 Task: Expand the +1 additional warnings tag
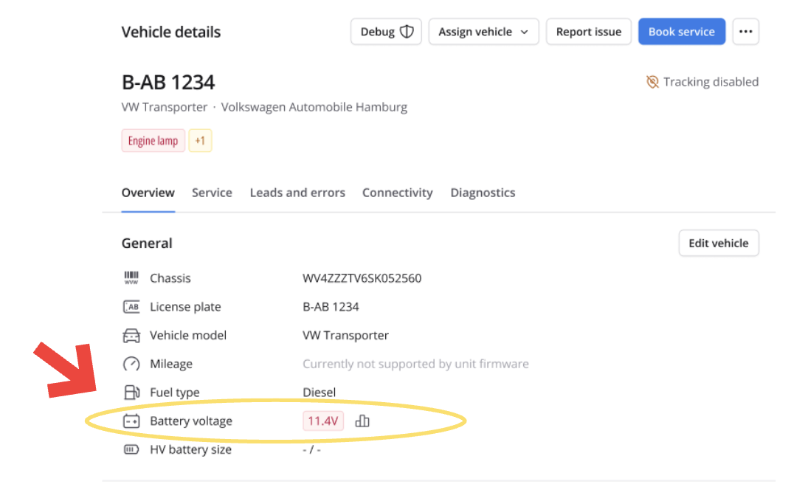coord(200,140)
